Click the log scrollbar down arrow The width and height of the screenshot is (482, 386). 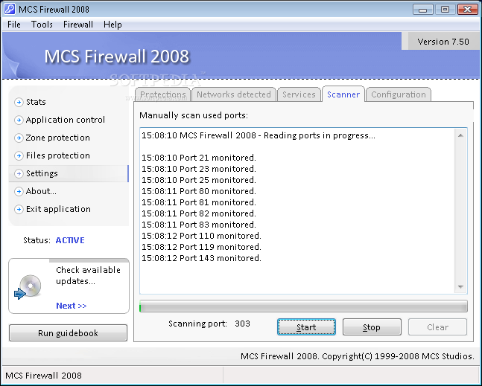(460, 287)
